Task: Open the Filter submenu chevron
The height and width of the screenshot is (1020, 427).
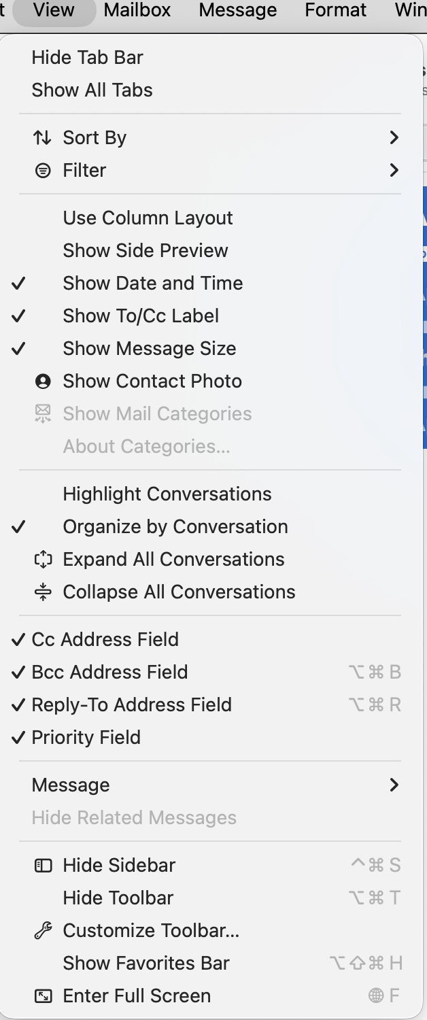Action: click(x=394, y=170)
